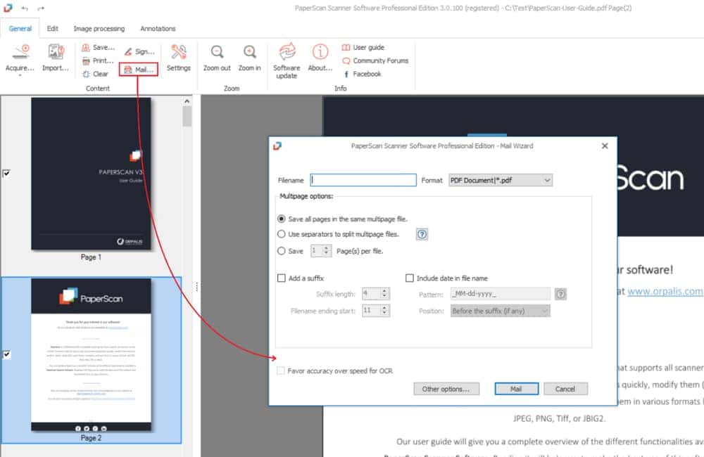Toggle the Page 2 thumbnail checkbox
This screenshot has width=704, height=457.
6,354
